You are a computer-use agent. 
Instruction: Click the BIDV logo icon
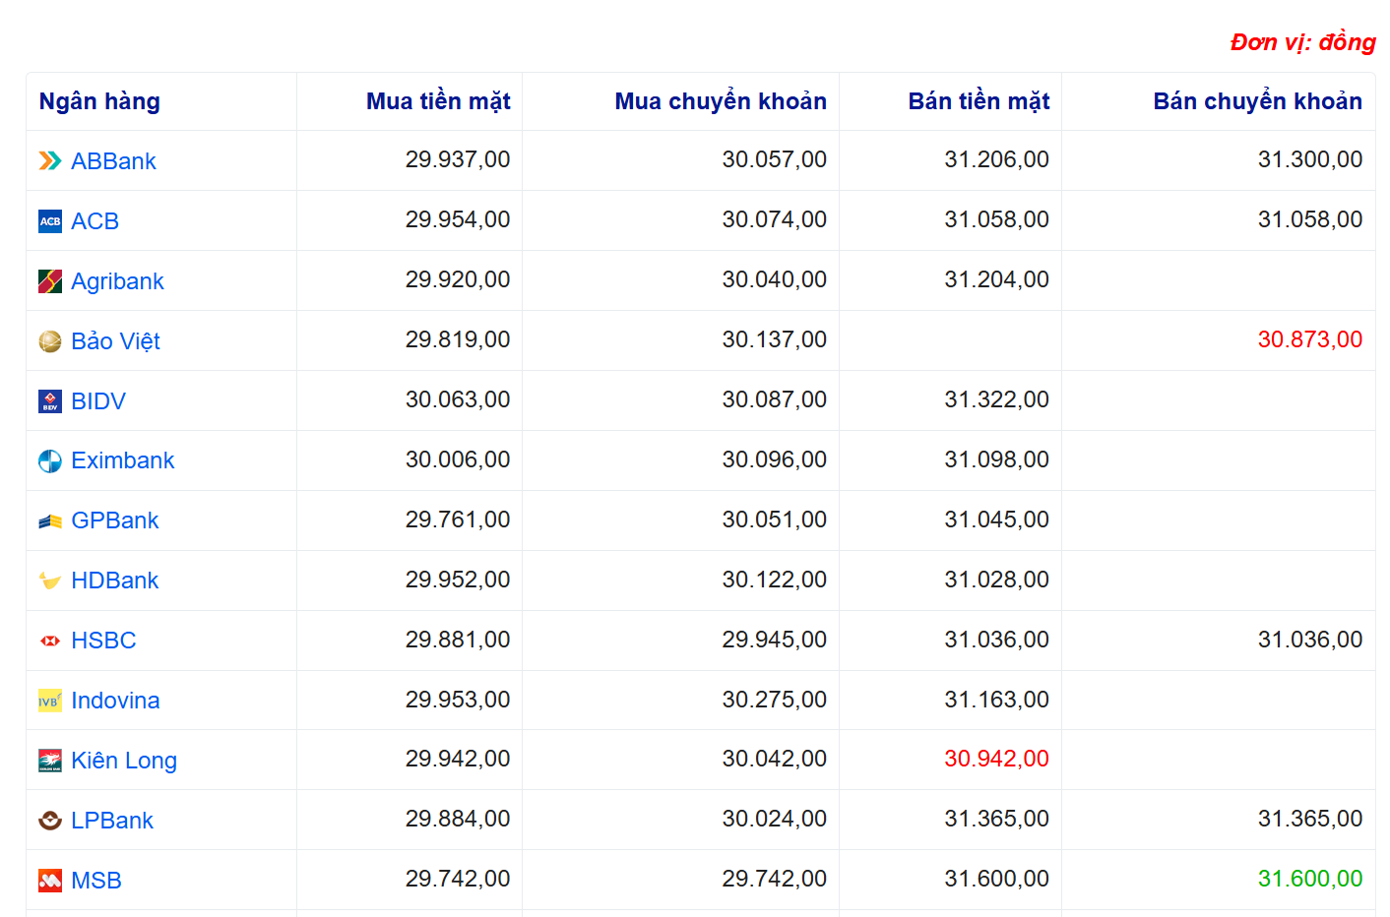pyautogui.click(x=50, y=401)
